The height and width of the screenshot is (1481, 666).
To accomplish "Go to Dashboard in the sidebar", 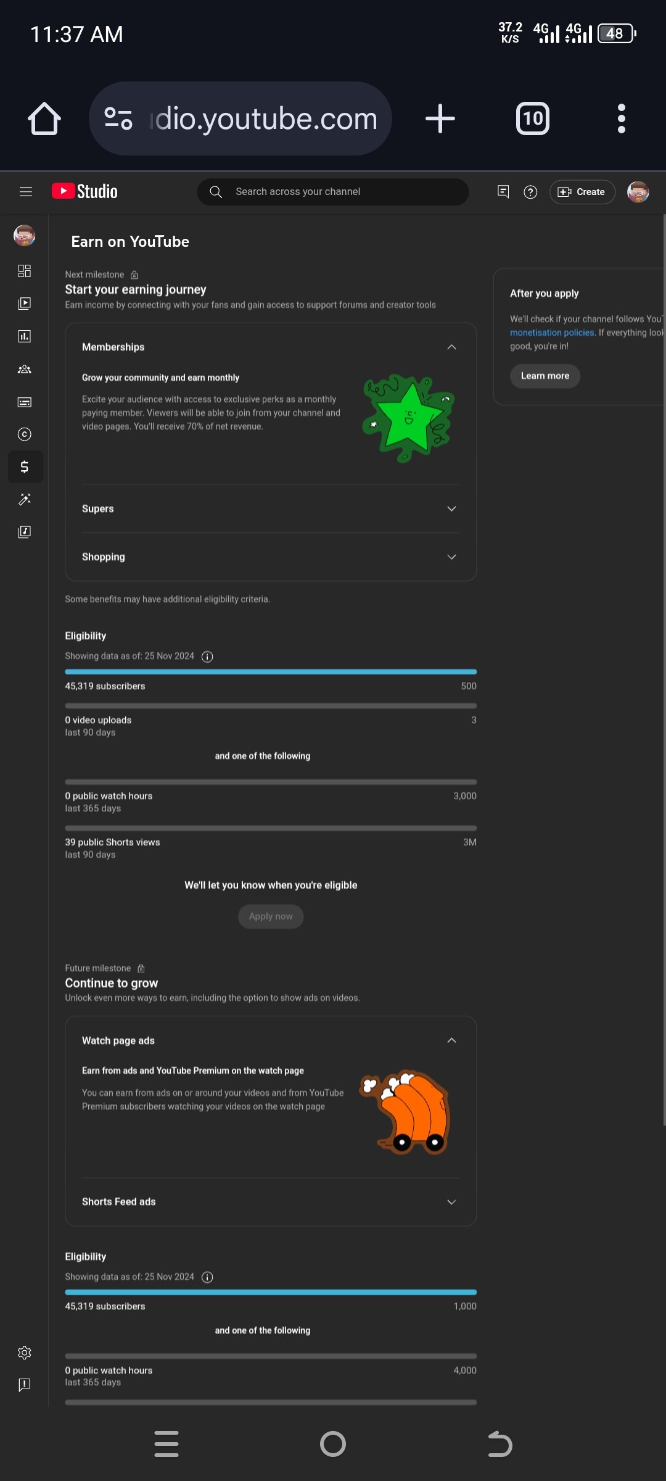I will pos(25,271).
